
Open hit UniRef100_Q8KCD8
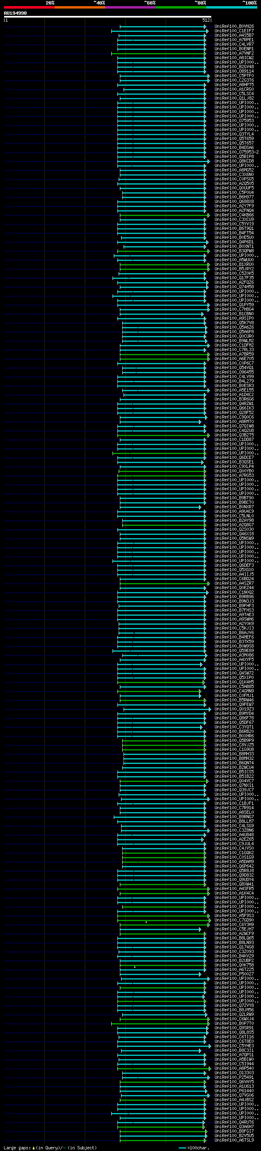point(234,161)
